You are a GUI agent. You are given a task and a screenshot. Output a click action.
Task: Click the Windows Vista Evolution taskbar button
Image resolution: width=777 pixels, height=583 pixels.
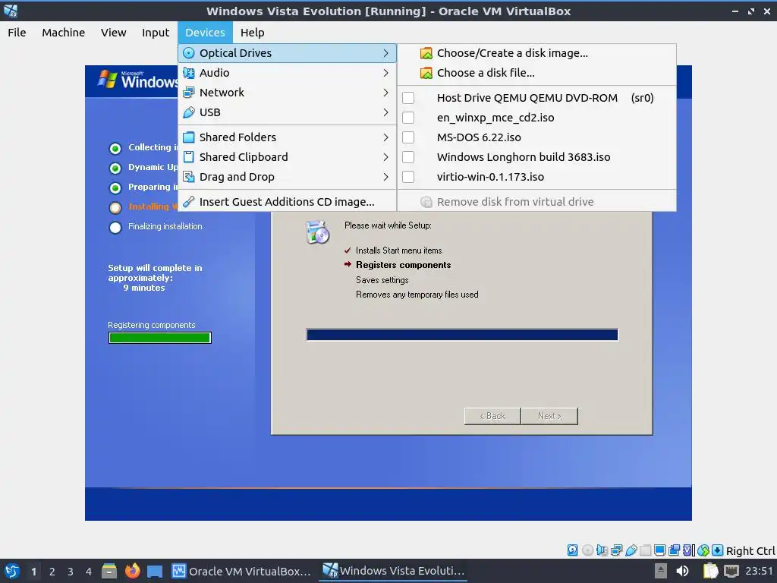394,571
